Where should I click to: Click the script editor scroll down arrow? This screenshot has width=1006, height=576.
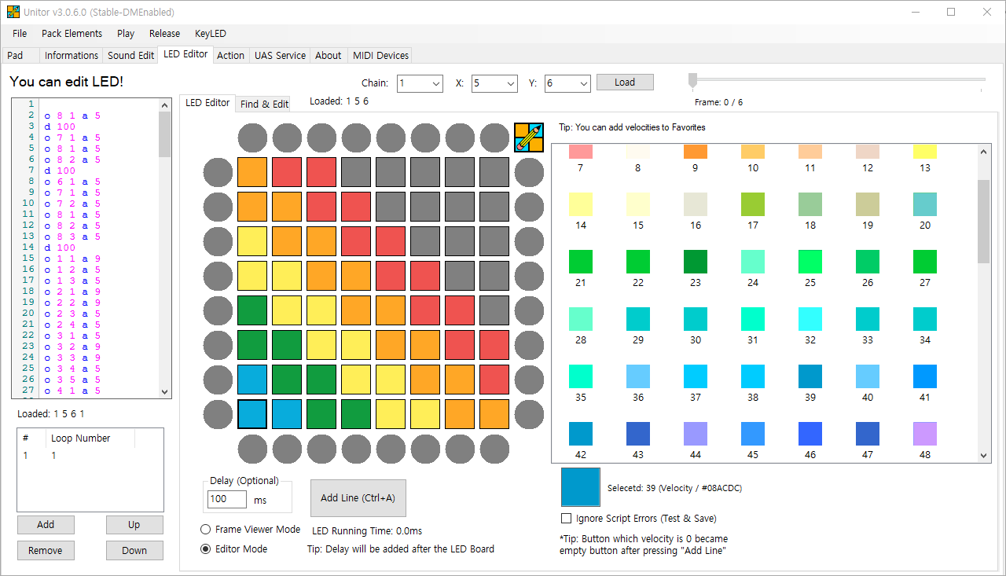click(x=164, y=392)
